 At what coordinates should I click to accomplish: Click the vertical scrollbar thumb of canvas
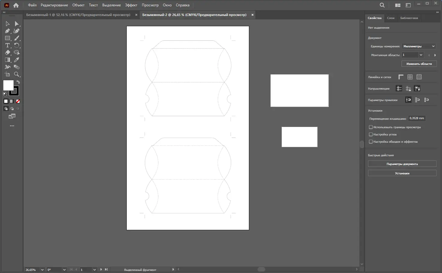(362, 144)
